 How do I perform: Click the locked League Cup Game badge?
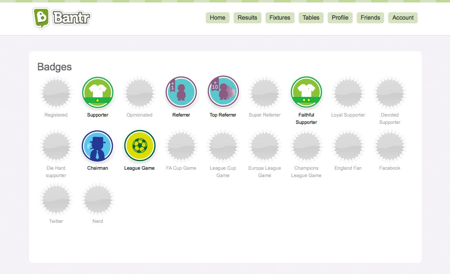(x=223, y=146)
